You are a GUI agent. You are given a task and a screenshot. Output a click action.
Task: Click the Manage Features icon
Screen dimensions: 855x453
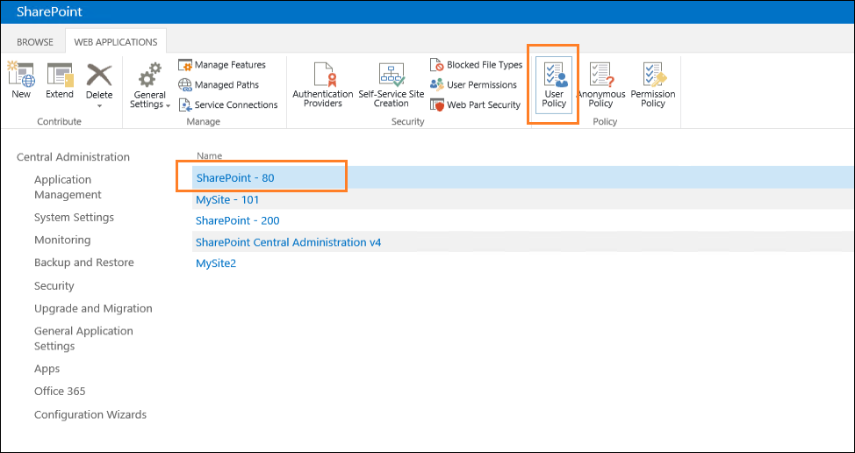pyautogui.click(x=185, y=65)
